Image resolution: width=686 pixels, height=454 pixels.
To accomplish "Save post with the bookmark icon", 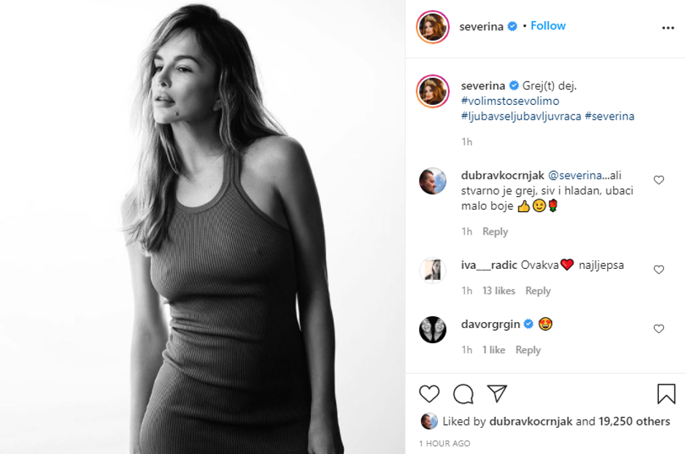I will [666, 394].
